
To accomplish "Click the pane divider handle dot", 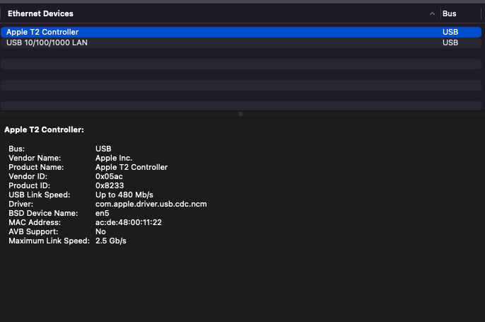I will click(x=240, y=114).
